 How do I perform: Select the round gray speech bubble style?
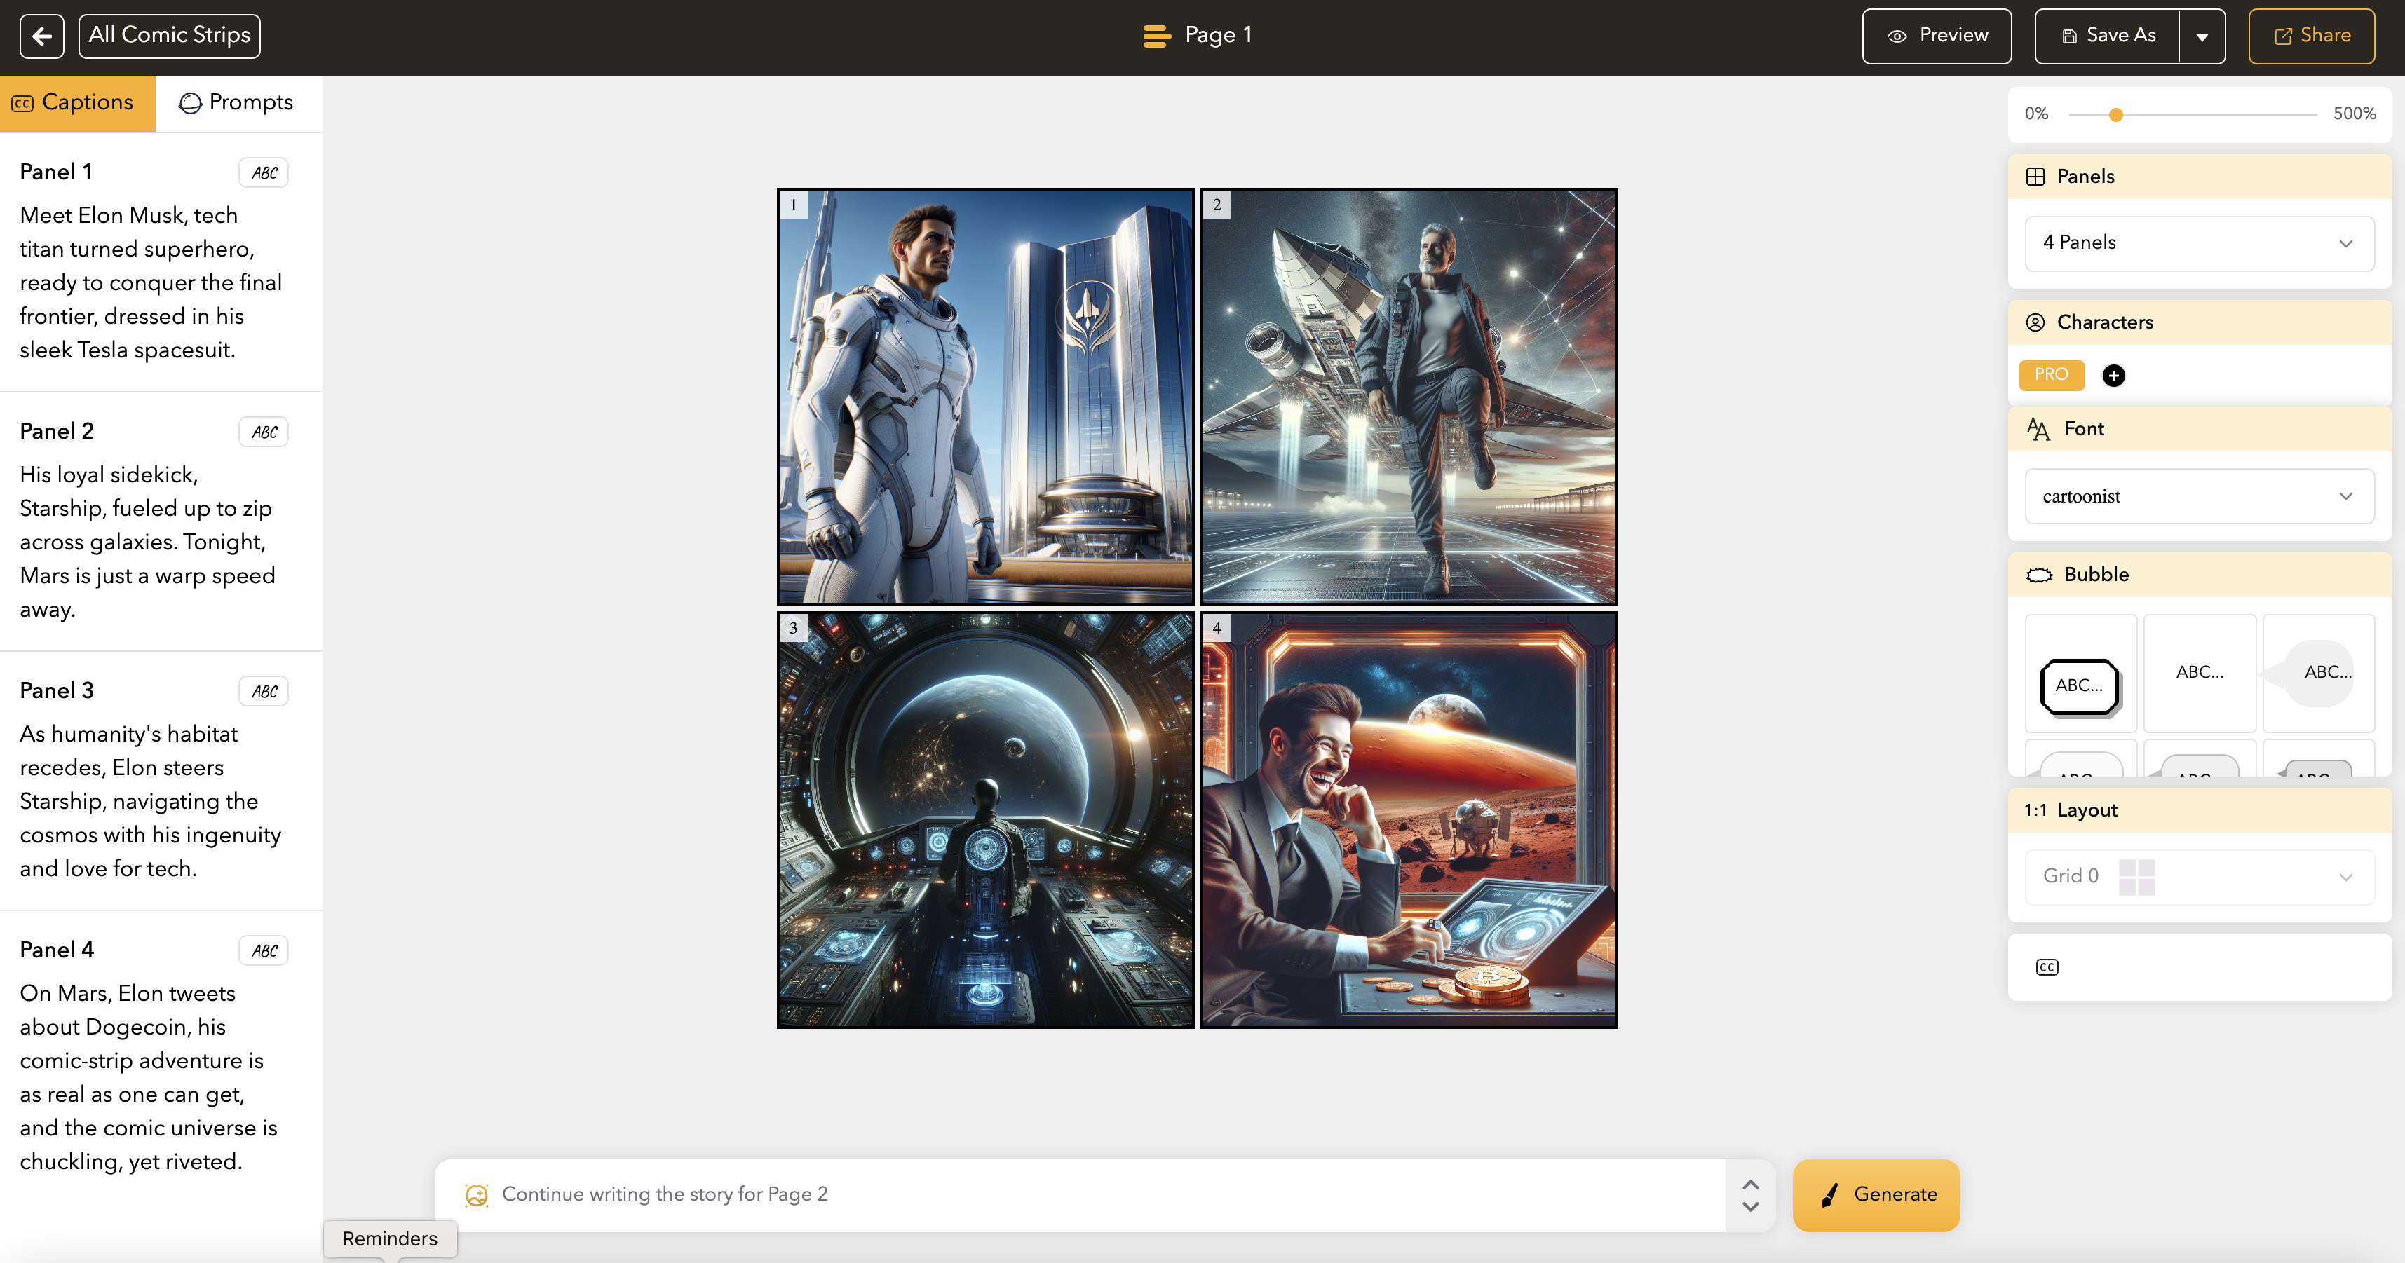(x=2318, y=672)
